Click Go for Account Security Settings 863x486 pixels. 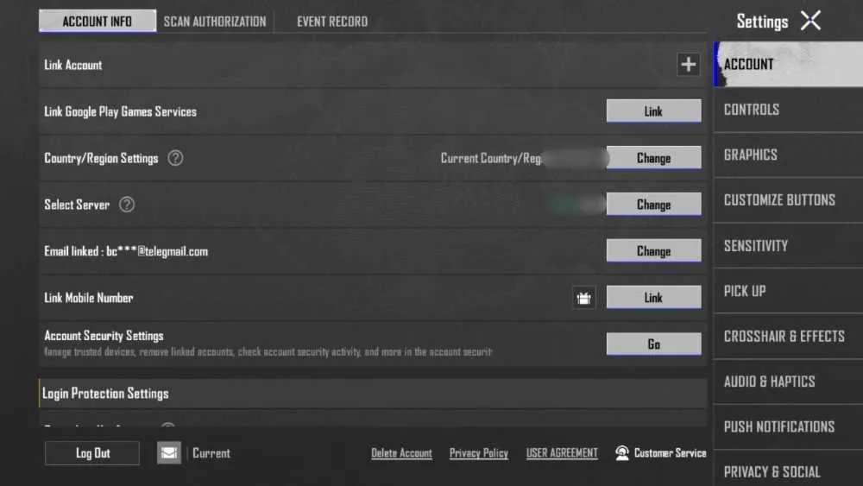point(653,344)
